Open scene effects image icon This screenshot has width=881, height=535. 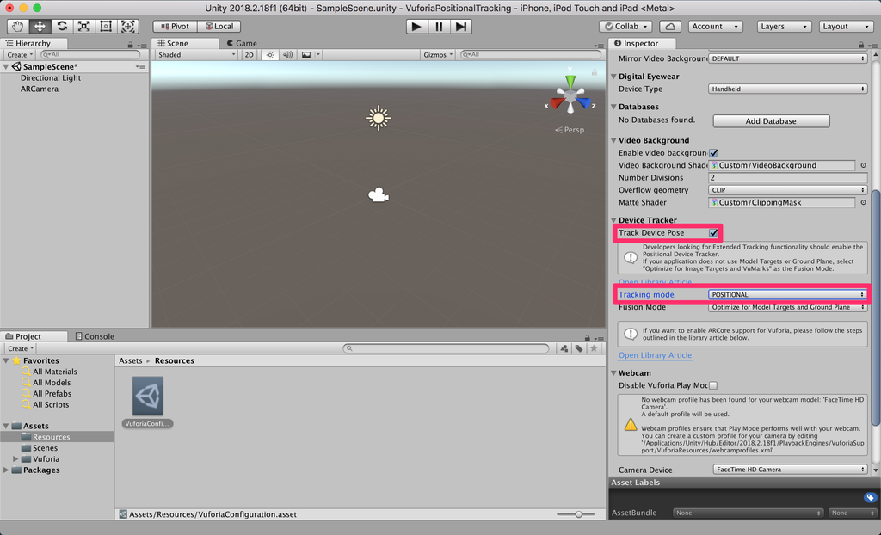coord(306,54)
